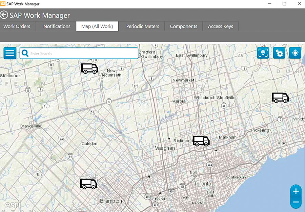
Task: Click the Pickering map label
Action: pyautogui.click(x=260, y=130)
